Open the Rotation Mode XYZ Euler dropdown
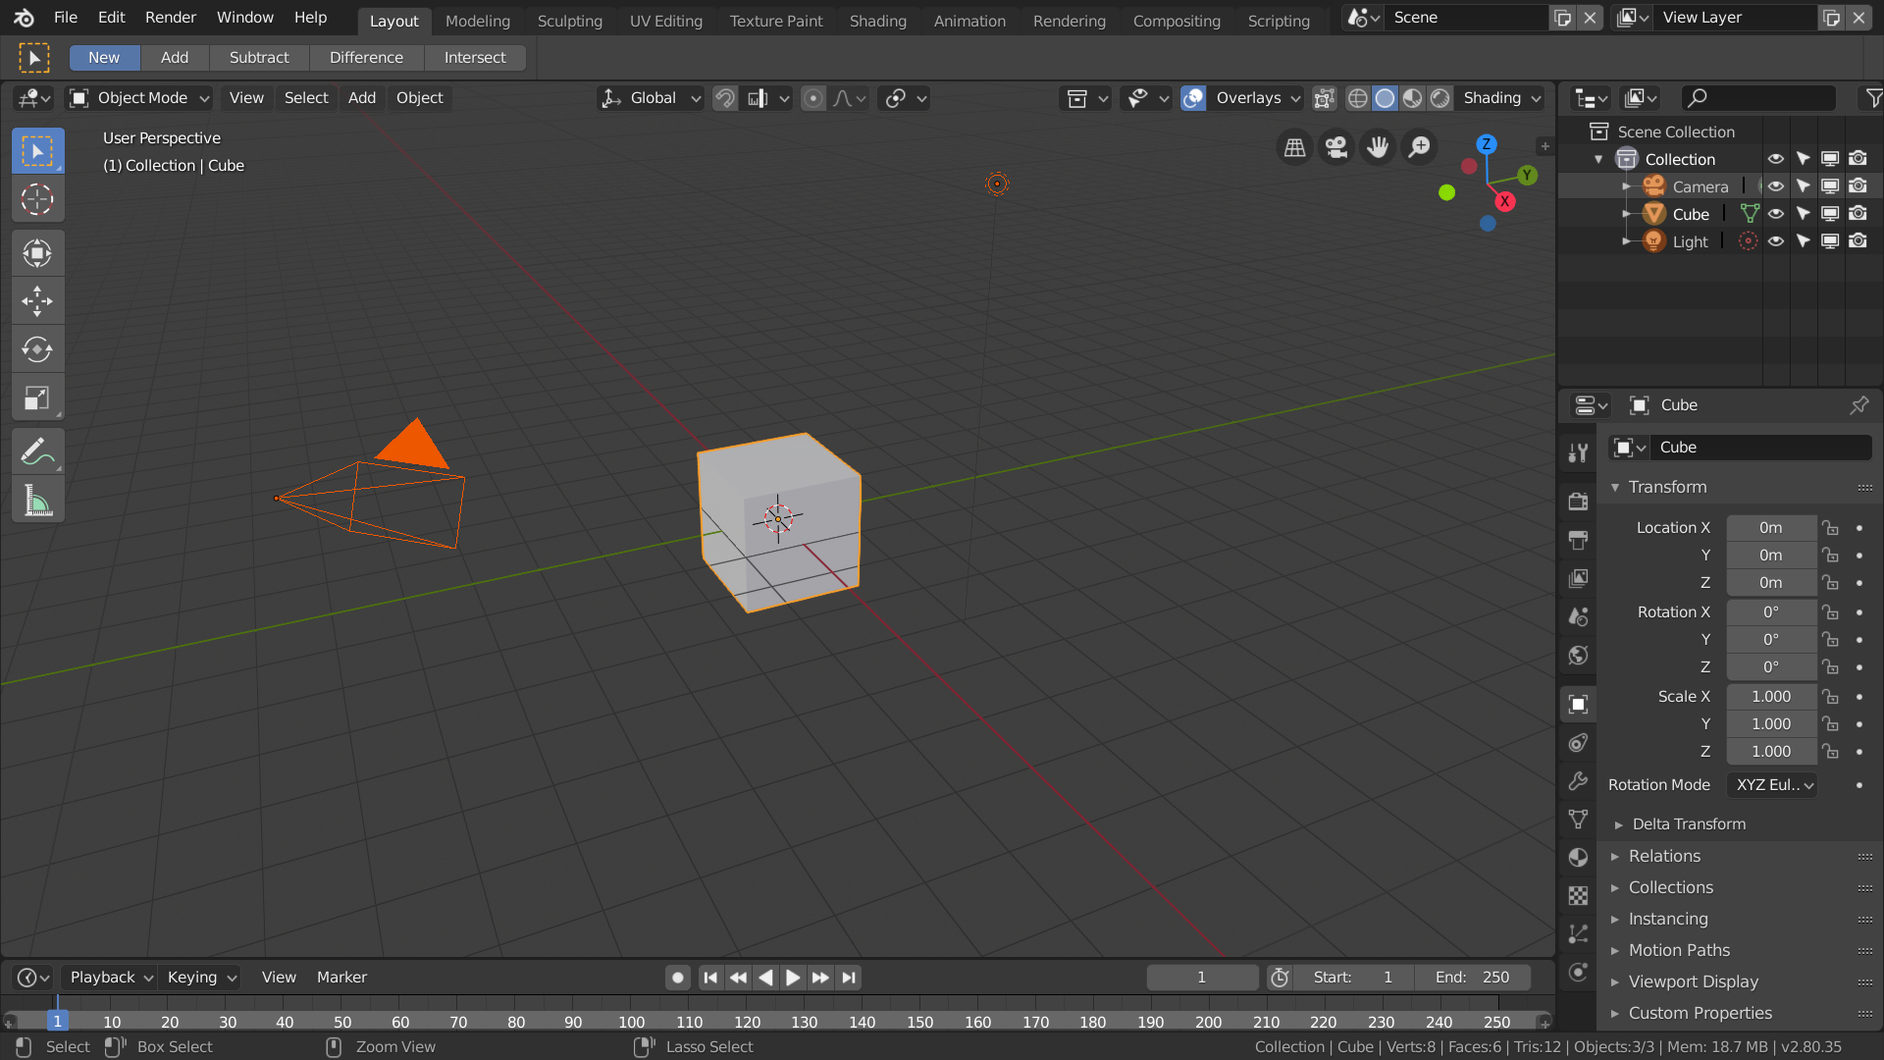 click(1772, 785)
